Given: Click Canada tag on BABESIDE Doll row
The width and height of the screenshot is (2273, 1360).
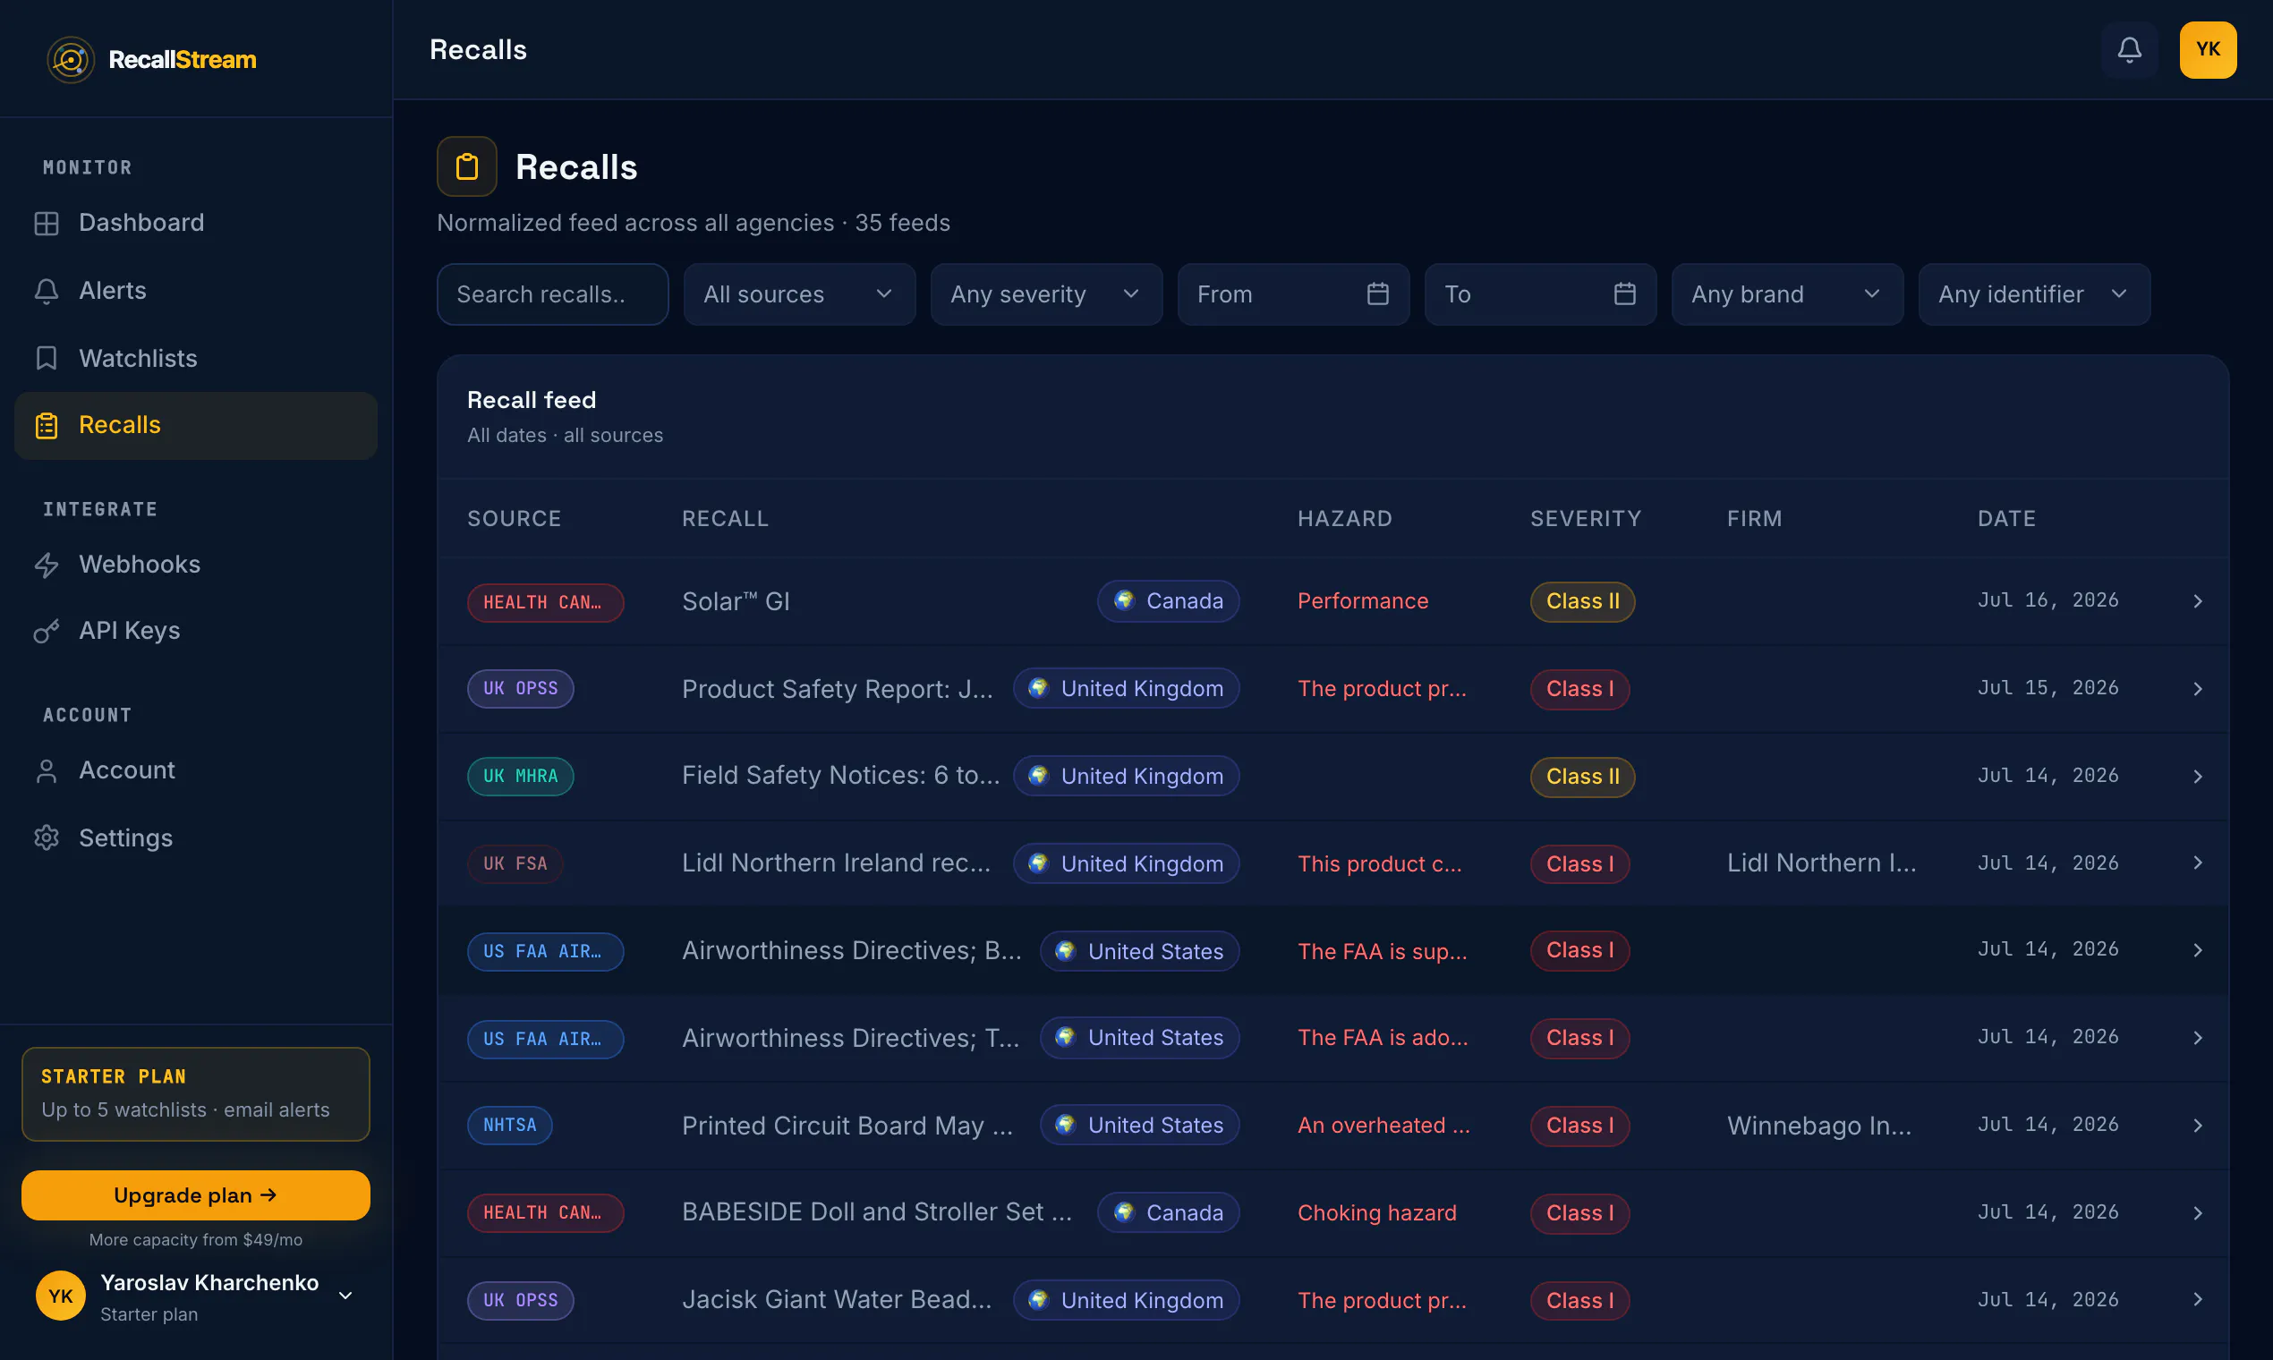Looking at the screenshot, I should pyautogui.click(x=1168, y=1212).
